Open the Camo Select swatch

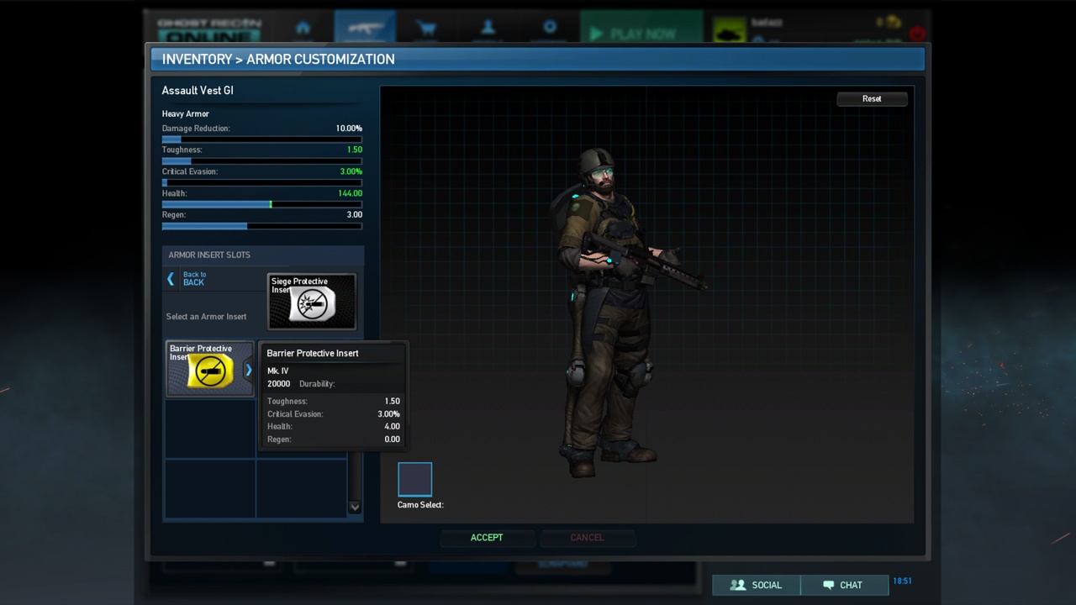[x=414, y=479]
